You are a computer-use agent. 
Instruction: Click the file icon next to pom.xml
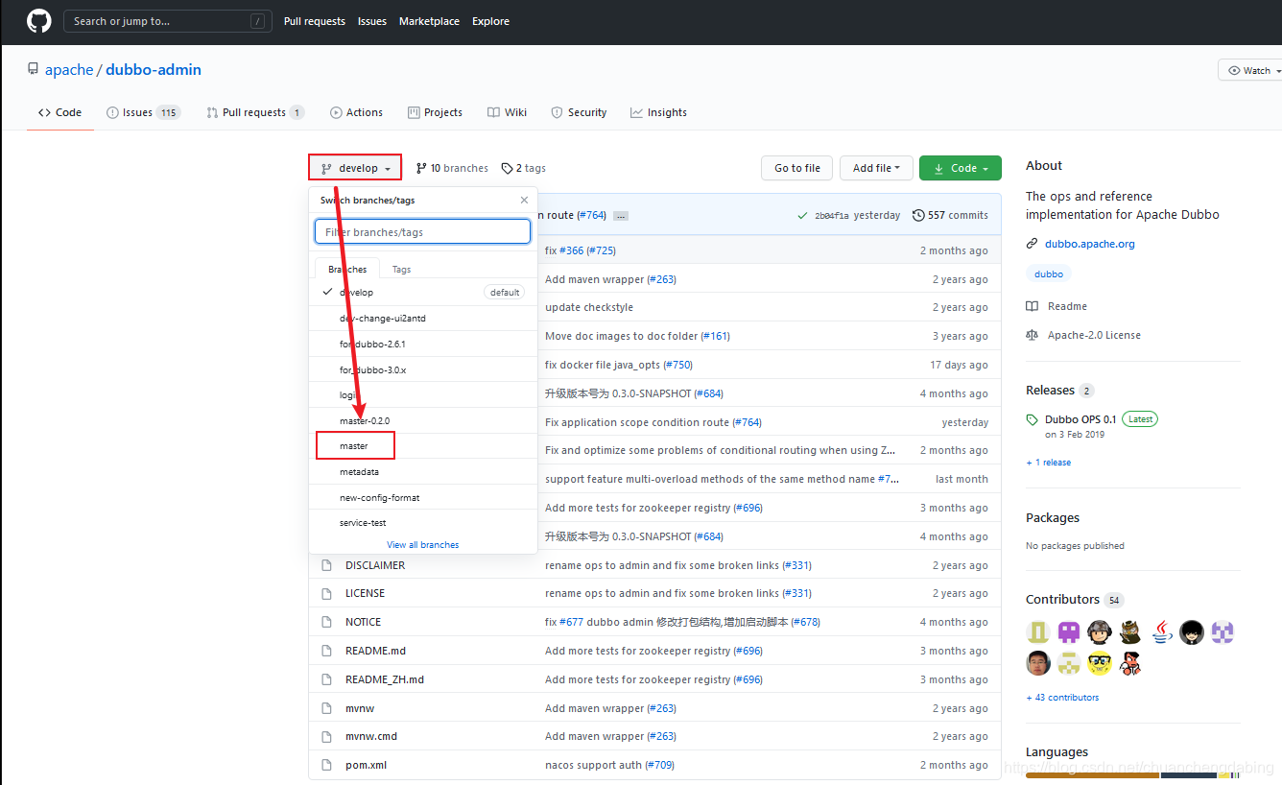tap(326, 765)
